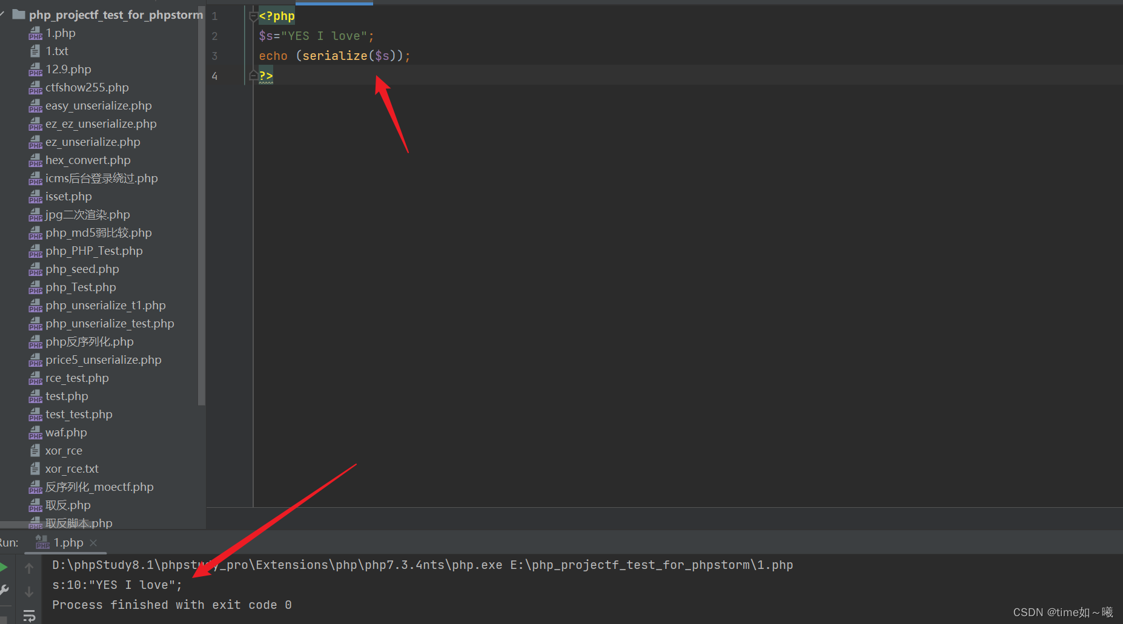Select 12.9.php file

click(68, 70)
